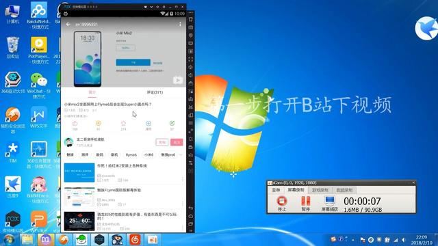Image resolution: width=438 pixels, height=246 pixels.
Task: Select the flyme6 tag chip
Action: pos(131,155)
